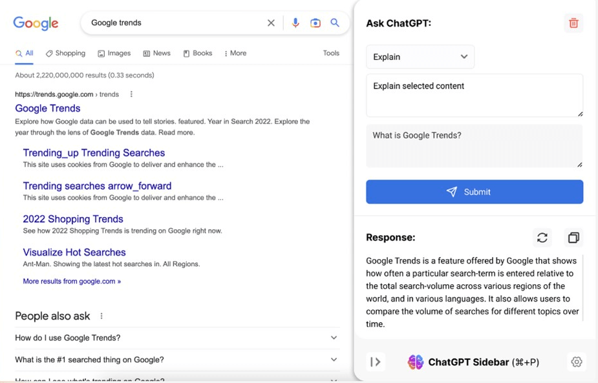This screenshot has width=598, height=383.
Task: Click the Google logo
Action: pyautogui.click(x=36, y=23)
